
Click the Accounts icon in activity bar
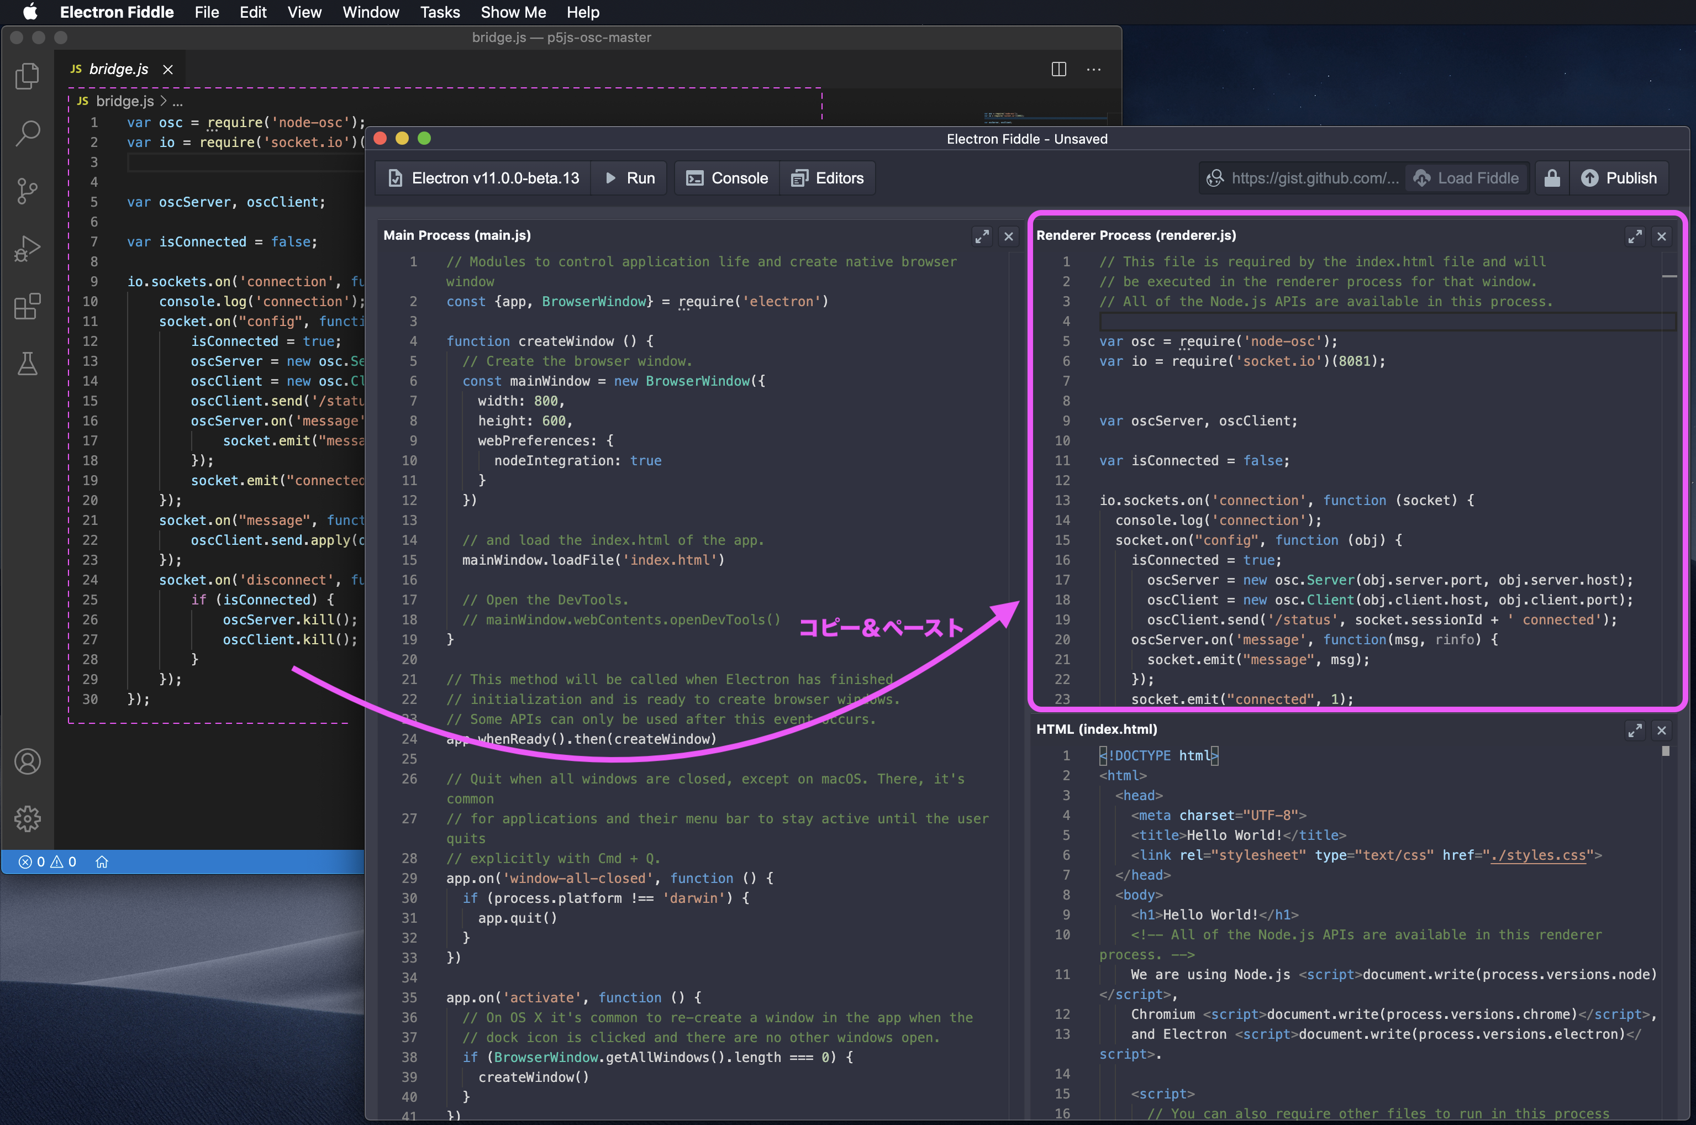click(27, 761)
